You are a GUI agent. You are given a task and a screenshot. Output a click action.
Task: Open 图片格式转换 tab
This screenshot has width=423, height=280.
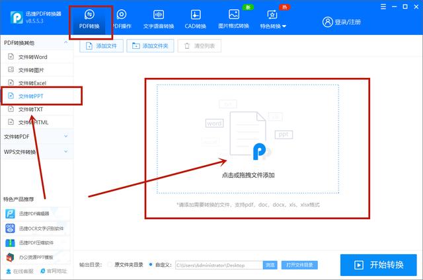click(233, 20)
